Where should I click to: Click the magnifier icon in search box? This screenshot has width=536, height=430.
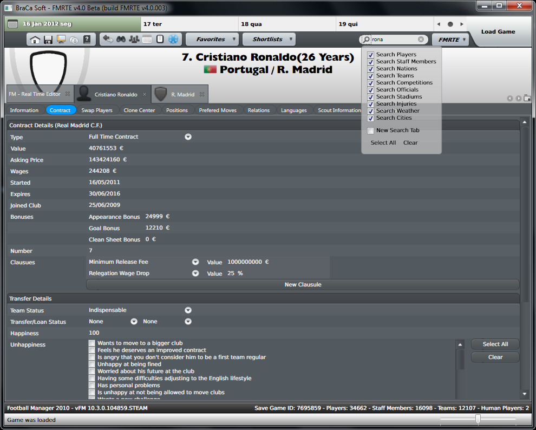(366, 40)
